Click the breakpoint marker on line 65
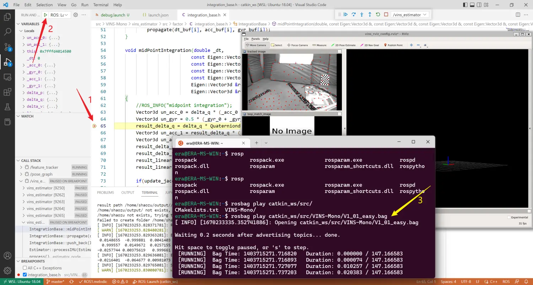 [x=95, y=126]
